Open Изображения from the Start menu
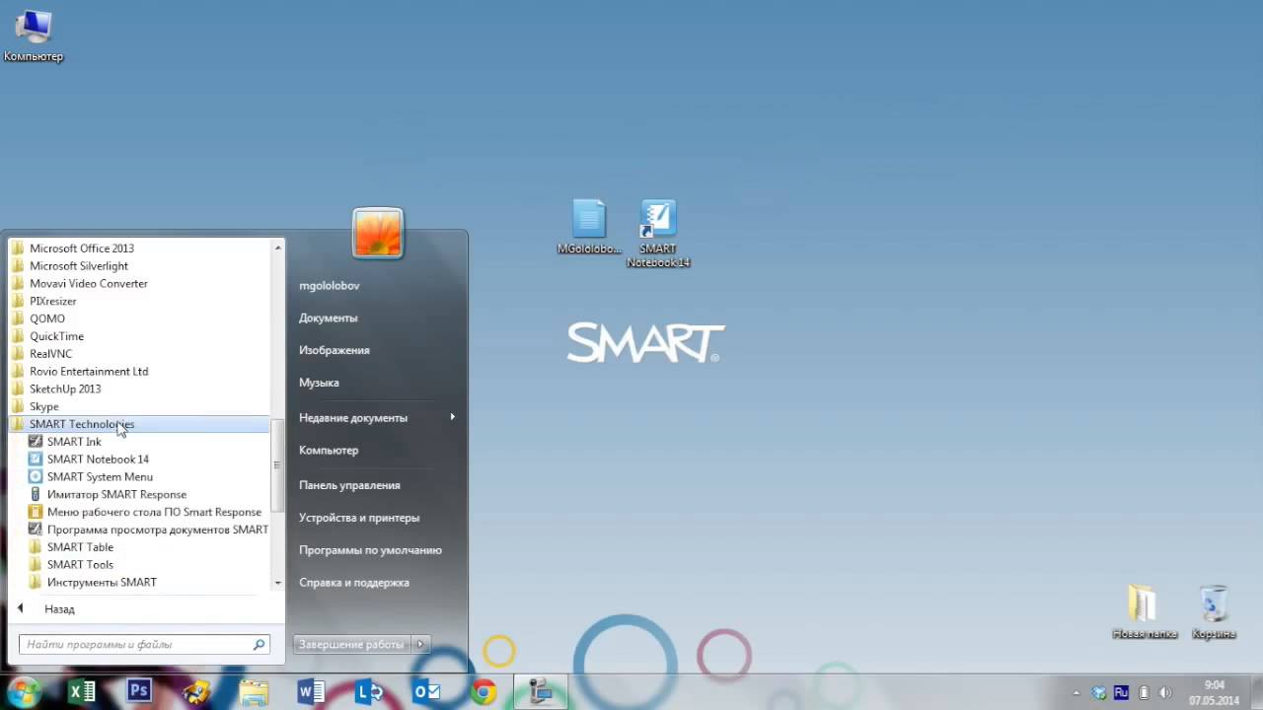The image size is (1263, 710). pyautogui.click(x=334, y=350)
